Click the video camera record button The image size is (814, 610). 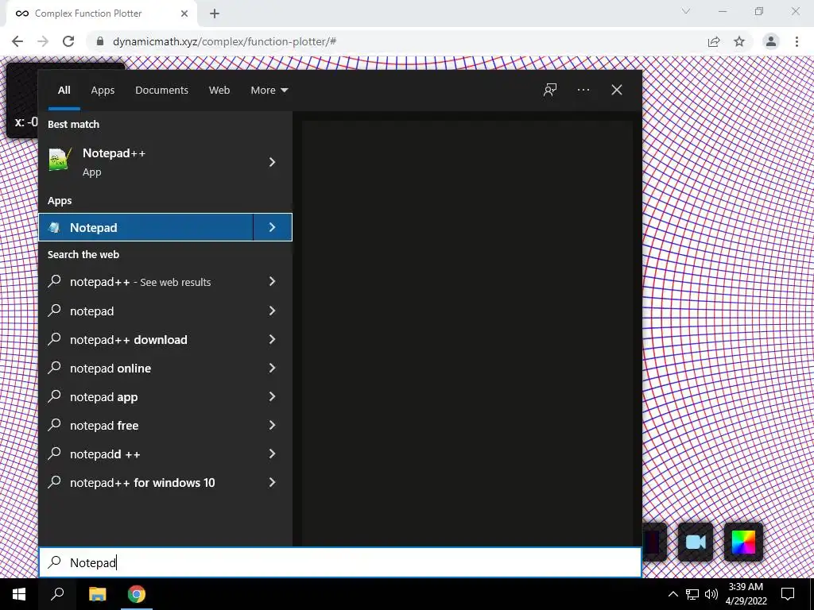coord(696,542)
